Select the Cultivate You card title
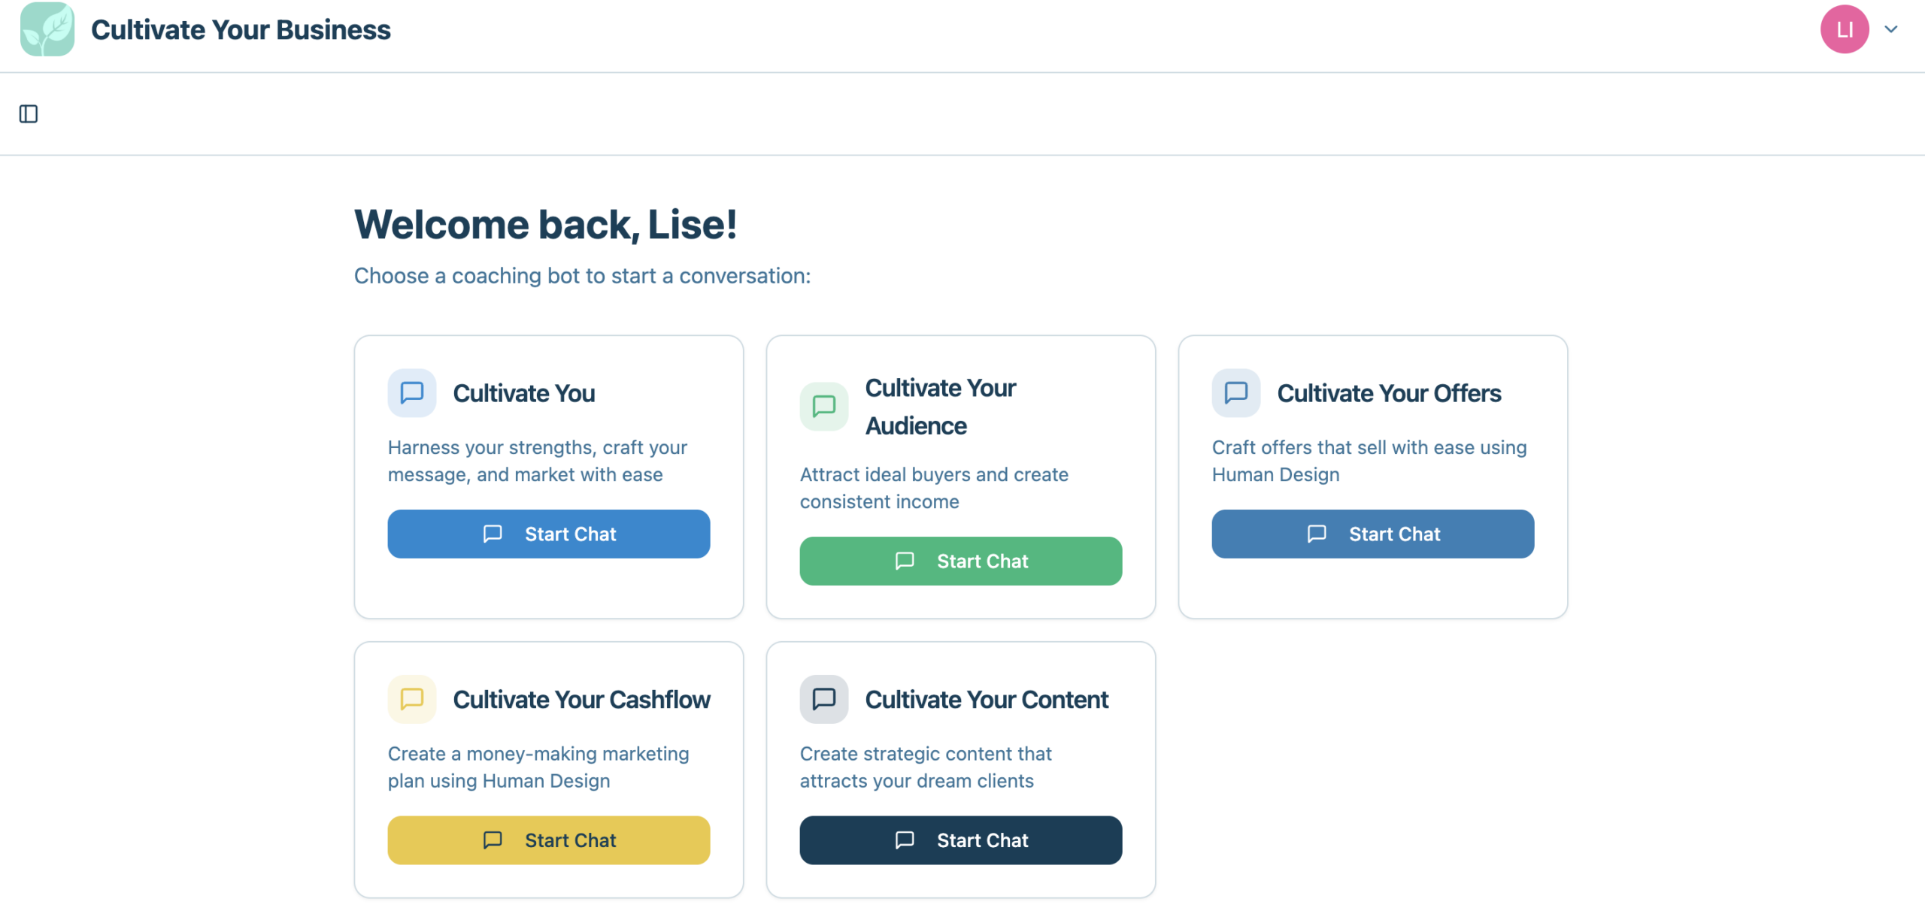The image size is (1925, 923). [524, 393]
